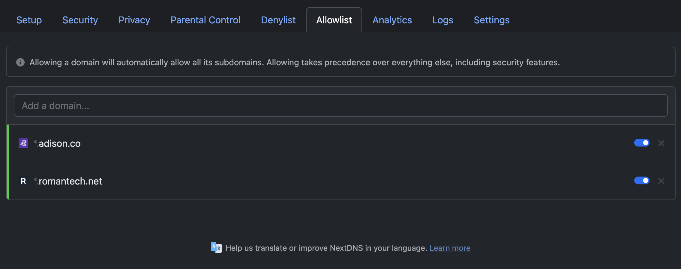
Task: Click the Allowlist tab icon area
Action: pyautogui.click(x=334, y=20)
